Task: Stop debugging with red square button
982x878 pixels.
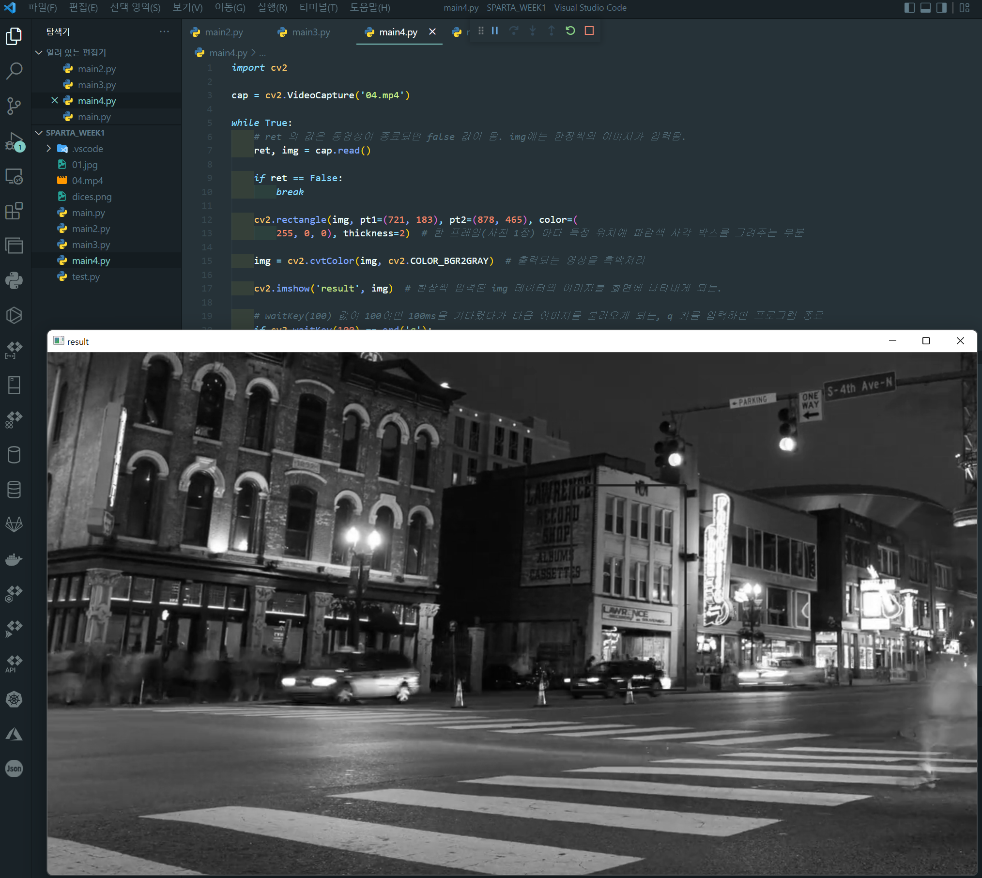Action: pyautogui.click(x=589, y=31)
